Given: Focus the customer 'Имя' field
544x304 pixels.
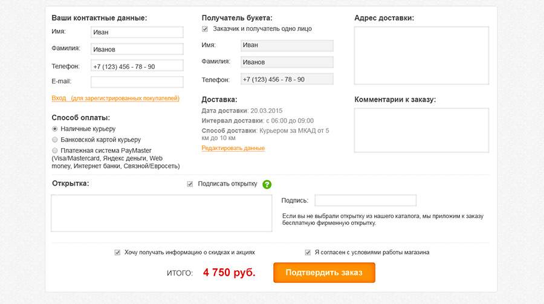Looking at the screenshot, I should (137, 32).
